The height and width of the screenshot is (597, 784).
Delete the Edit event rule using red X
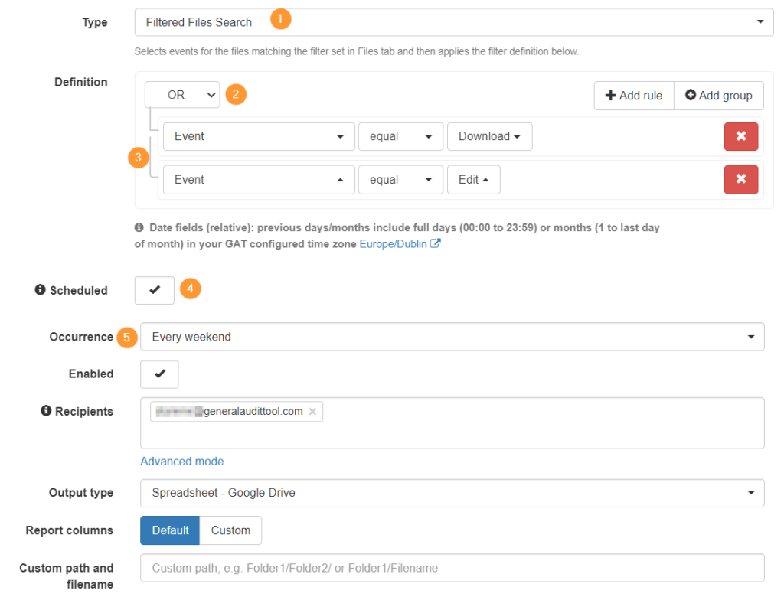pyautogui.click(x=741, y=179)
